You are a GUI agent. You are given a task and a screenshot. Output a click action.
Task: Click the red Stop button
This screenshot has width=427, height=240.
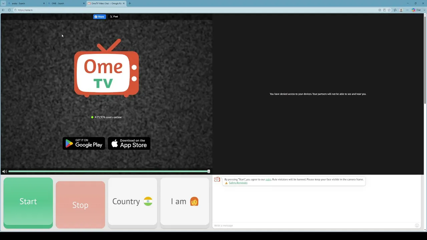80,205
